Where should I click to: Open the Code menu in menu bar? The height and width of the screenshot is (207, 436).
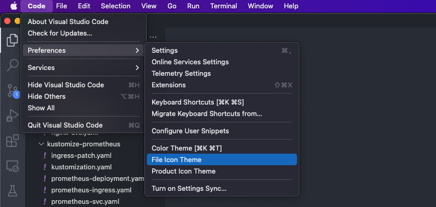37,6
